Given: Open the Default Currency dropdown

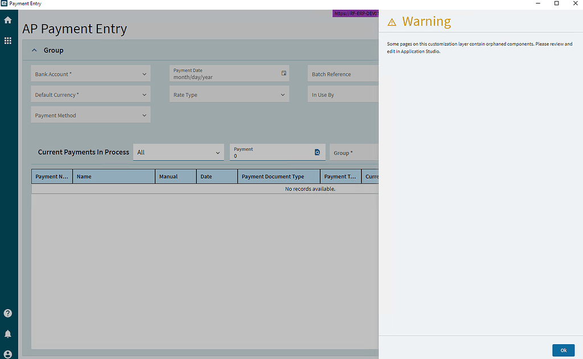Looking at the screenshot, I should click(x=144, y=94).
